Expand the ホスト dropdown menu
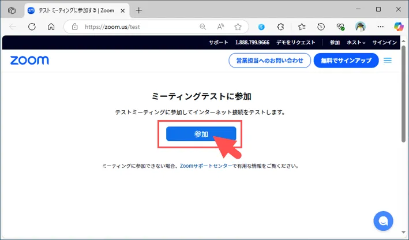This screenshot has width=409, height=240. point(356,43)
